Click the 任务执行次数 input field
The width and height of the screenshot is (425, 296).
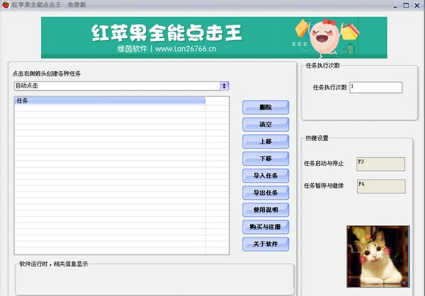[375, 88]
